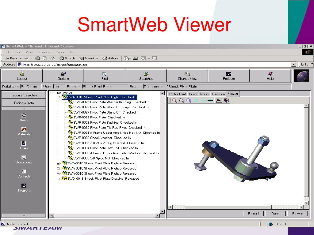Image resolution: width=314 pixels, height=235 pixels.
Task: Click the browser Home icon
Action: [x=52, y=58]
